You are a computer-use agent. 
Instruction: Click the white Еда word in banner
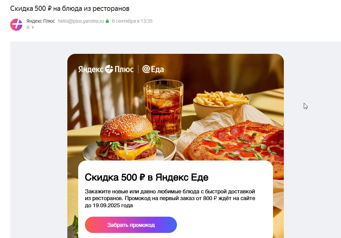tap(157, 69)
